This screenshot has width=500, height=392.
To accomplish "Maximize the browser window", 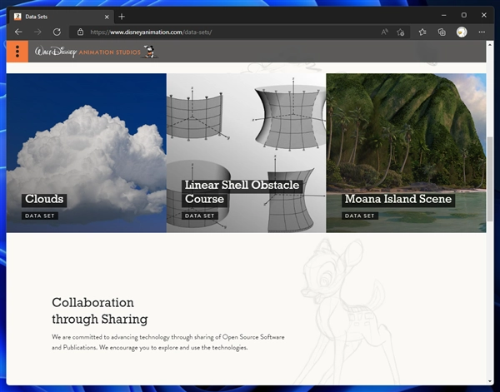I will pos(463,15).
